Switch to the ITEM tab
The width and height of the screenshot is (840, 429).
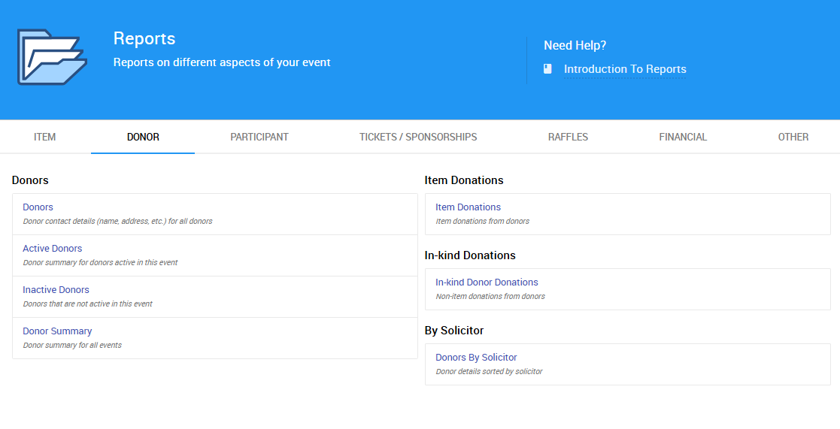point(45,137)
